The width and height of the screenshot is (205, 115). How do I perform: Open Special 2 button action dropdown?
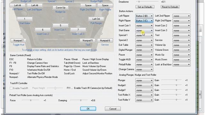(144, 40)
